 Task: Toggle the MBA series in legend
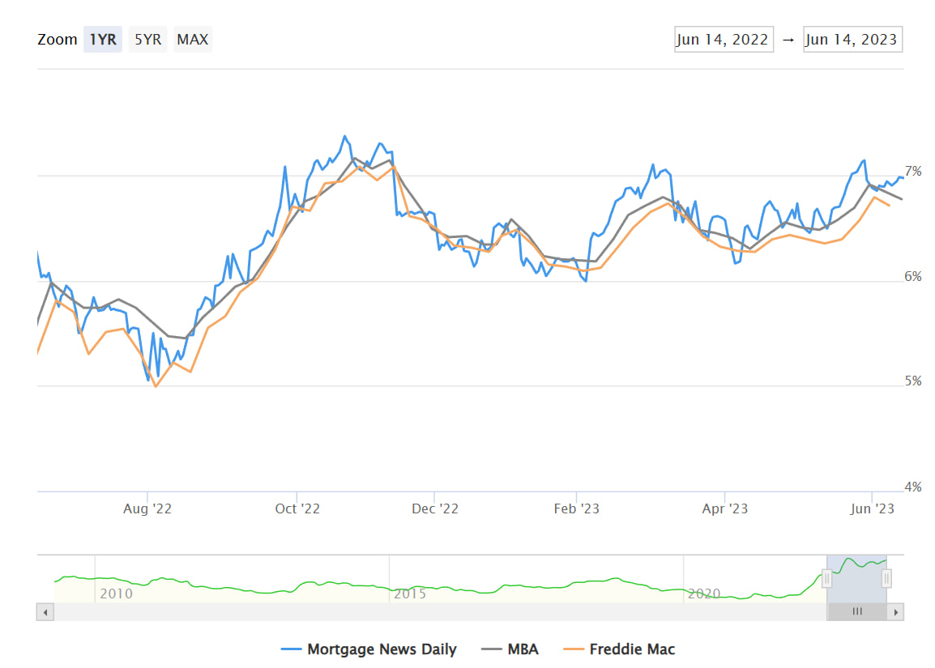click(x=510, y=649)
